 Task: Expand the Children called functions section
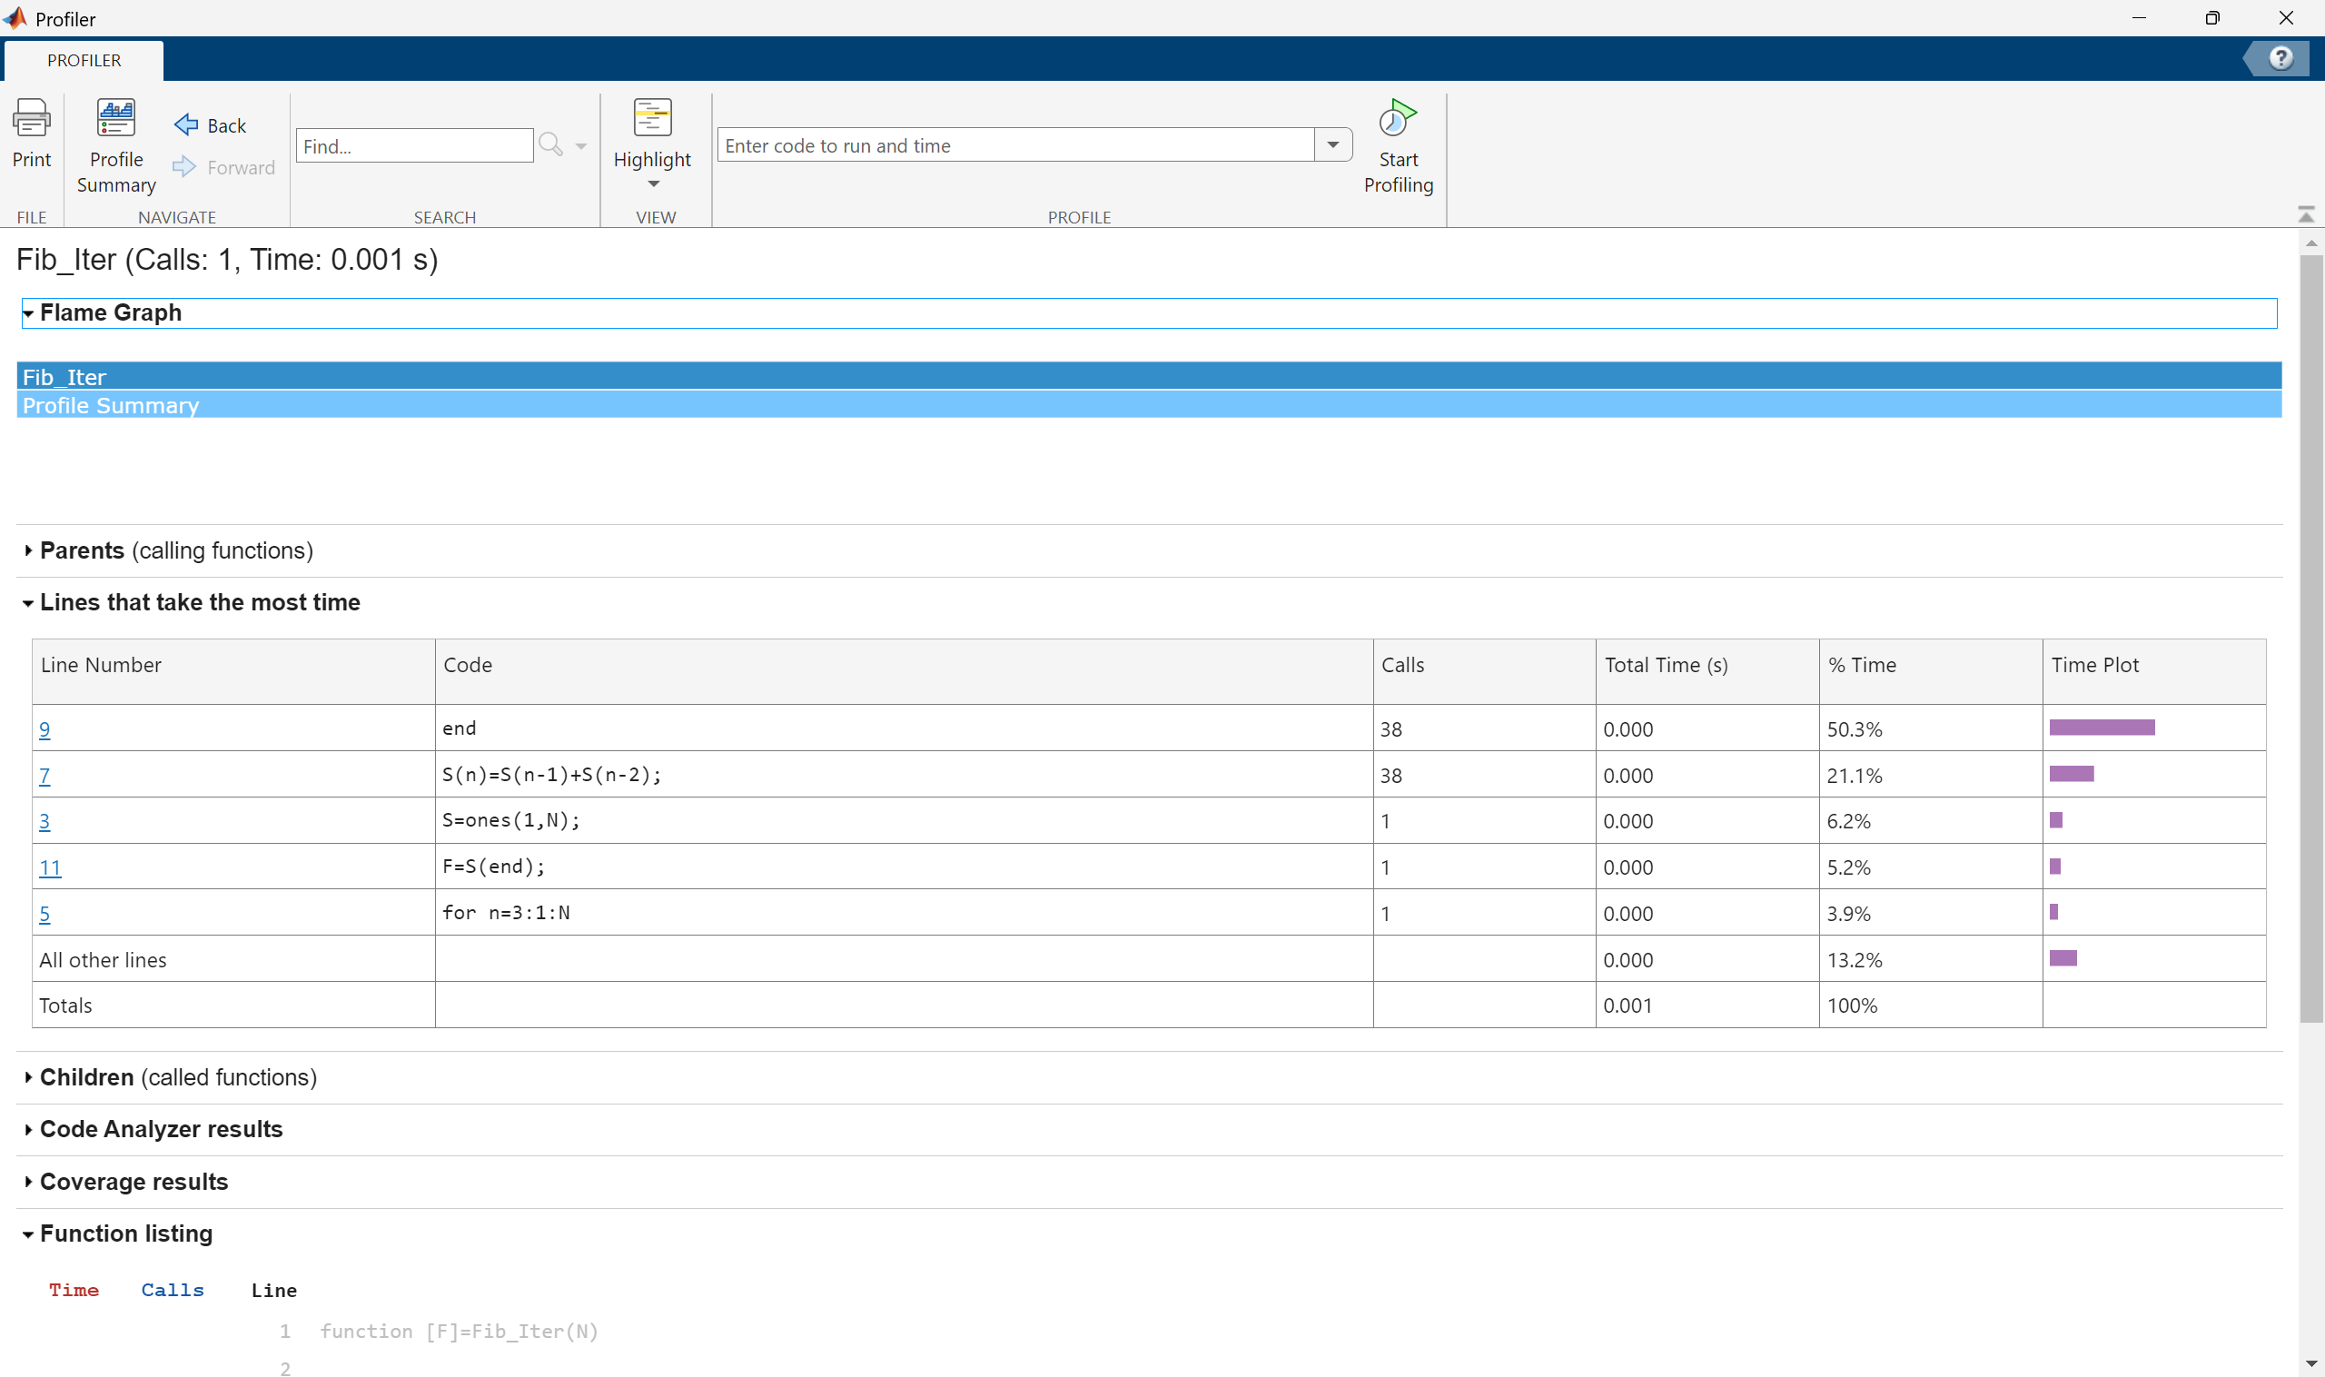[x=29, y=1077]
